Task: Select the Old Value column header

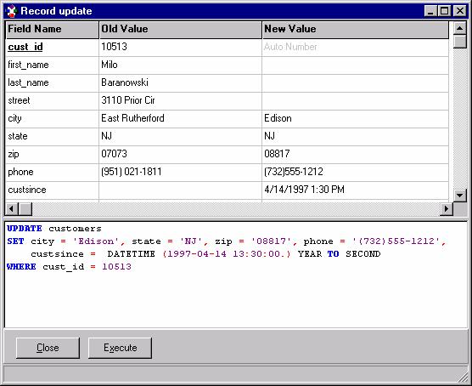Action: [x=180, y=30]
